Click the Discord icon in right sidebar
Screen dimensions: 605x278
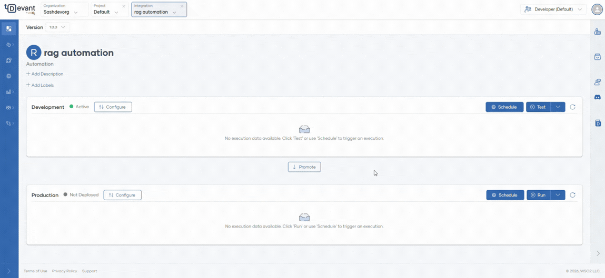pos(598,97)
